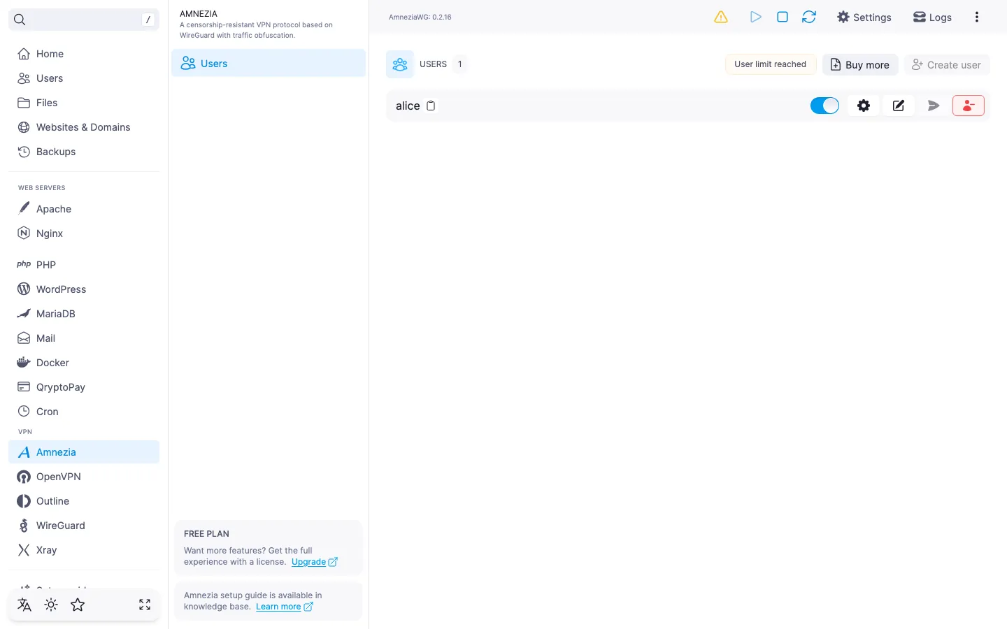Screen dimensions: 1007x629
Task: Send alice's config with the paper plane icon
Action: click(934, 106)
